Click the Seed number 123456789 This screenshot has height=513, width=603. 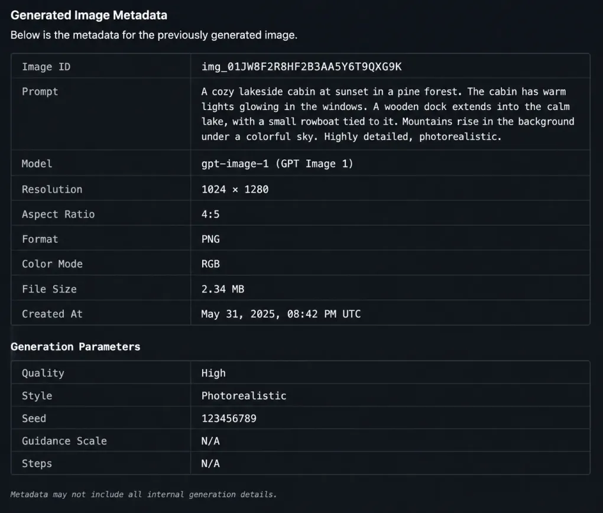click(229, 418)
